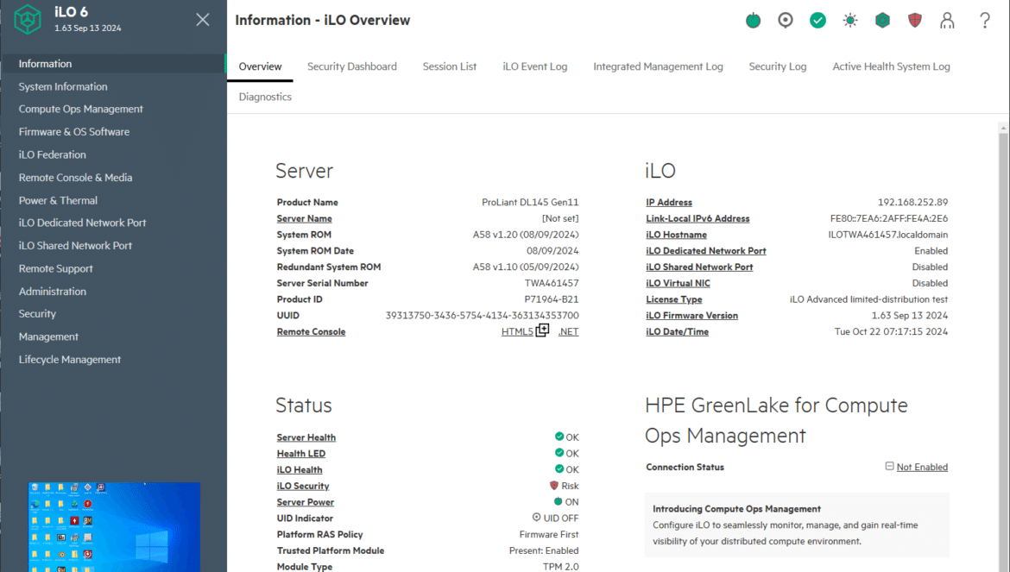1010x572 pixels.
Task: Click the Server Name link
Action: (304, 218)
